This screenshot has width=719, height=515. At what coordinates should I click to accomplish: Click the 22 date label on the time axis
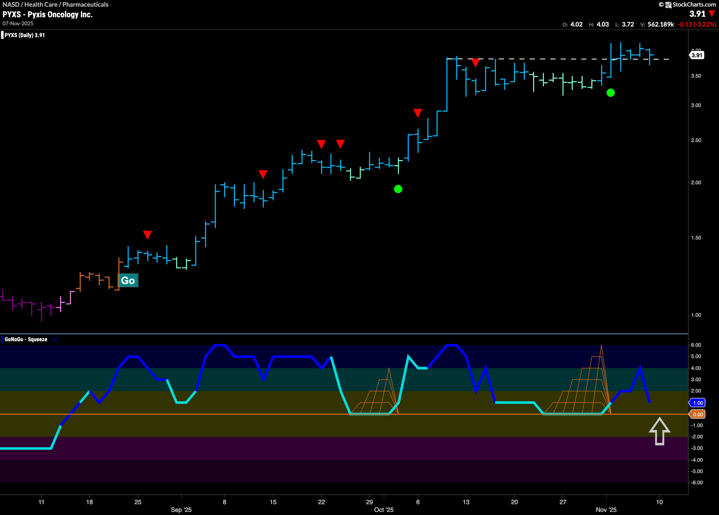[322, 502]
